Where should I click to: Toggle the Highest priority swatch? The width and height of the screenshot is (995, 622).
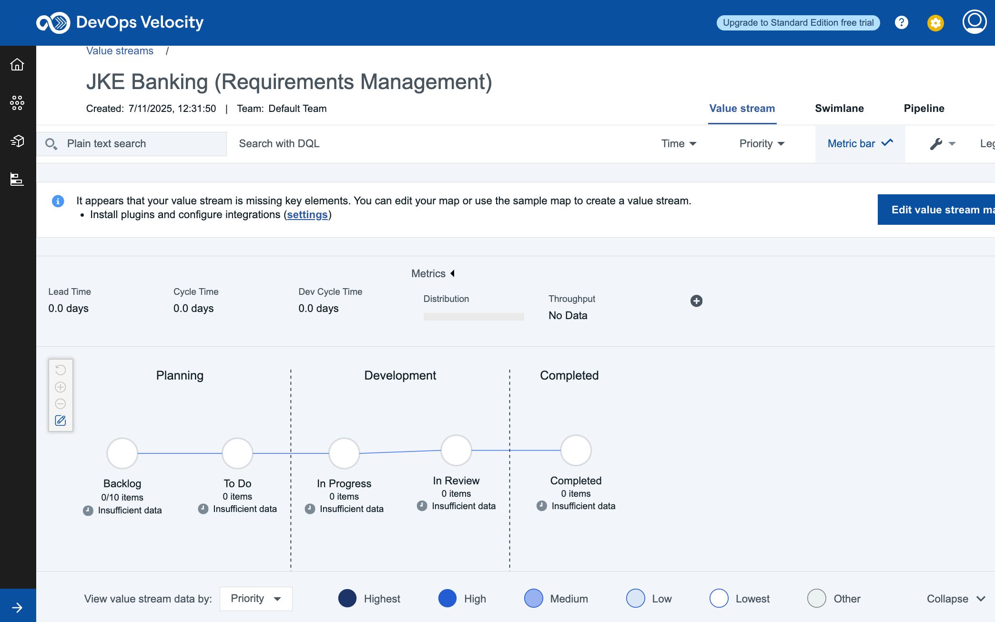(x=347, y=599)
